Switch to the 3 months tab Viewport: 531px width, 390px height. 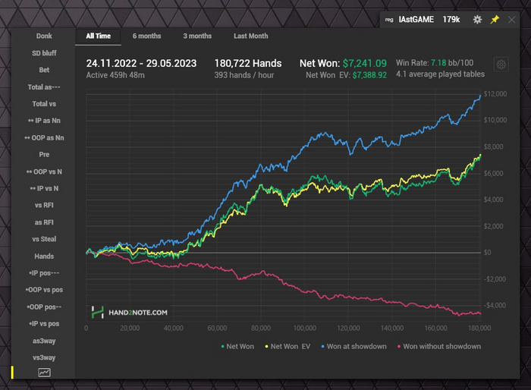(x=197, y=36)
